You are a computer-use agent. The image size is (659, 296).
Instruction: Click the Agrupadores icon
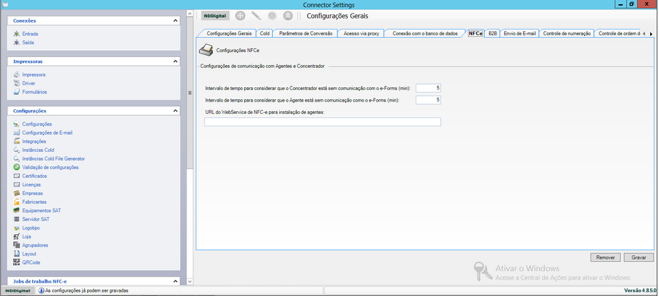point(16,245)
